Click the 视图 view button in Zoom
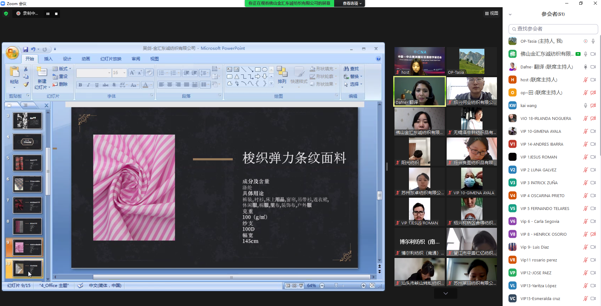601x306 pixels. pos(492,13)
